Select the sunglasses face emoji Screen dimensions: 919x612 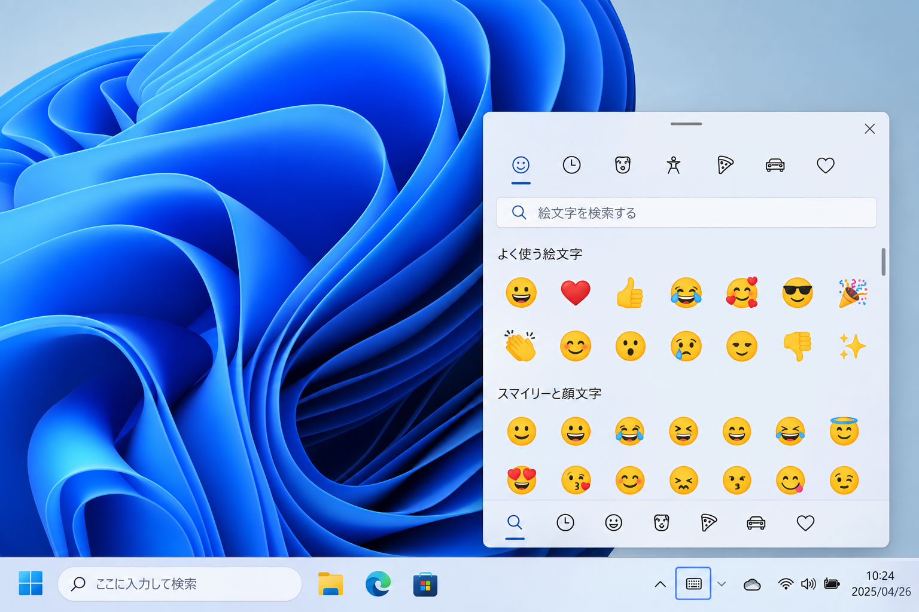tap(798, 293)
